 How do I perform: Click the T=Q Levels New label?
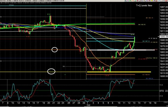(x=144, y=5)
